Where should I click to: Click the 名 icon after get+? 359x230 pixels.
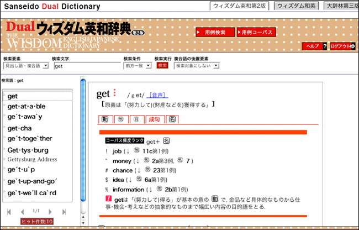coord(166,141)
